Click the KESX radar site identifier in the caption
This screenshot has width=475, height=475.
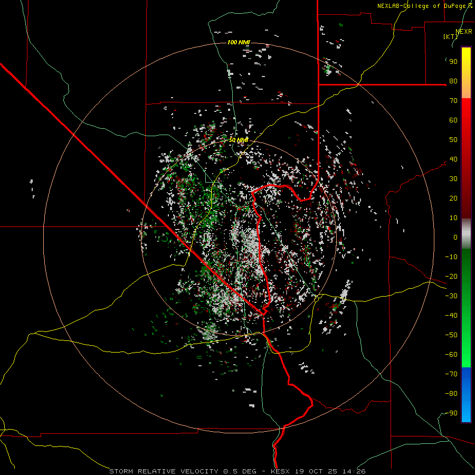(x=280, y=471)
